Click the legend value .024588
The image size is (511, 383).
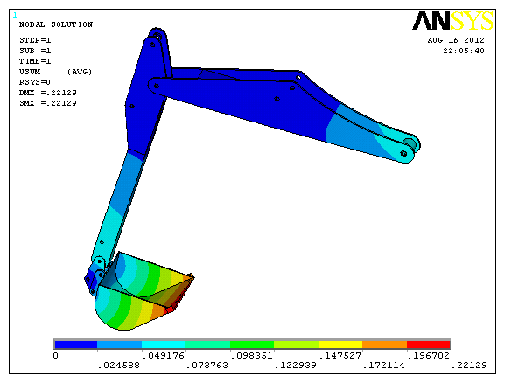[119, 366]
